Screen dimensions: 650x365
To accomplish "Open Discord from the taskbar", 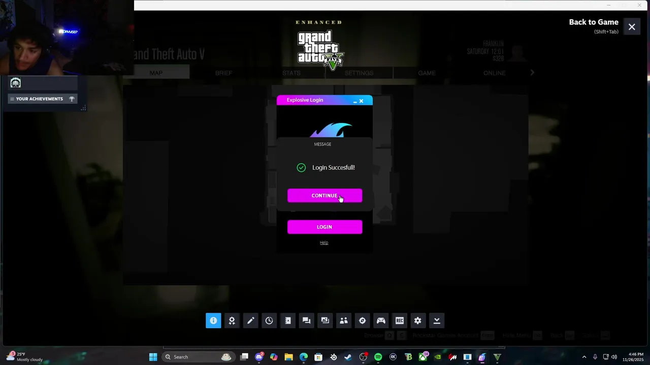I will pos(259,357).
